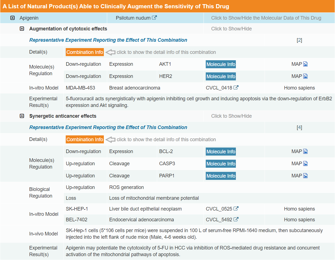The width and height of the screenshot is (335, 260).
Task: Open CVCL_0525 external link icon
Action: tap(236, 209)
